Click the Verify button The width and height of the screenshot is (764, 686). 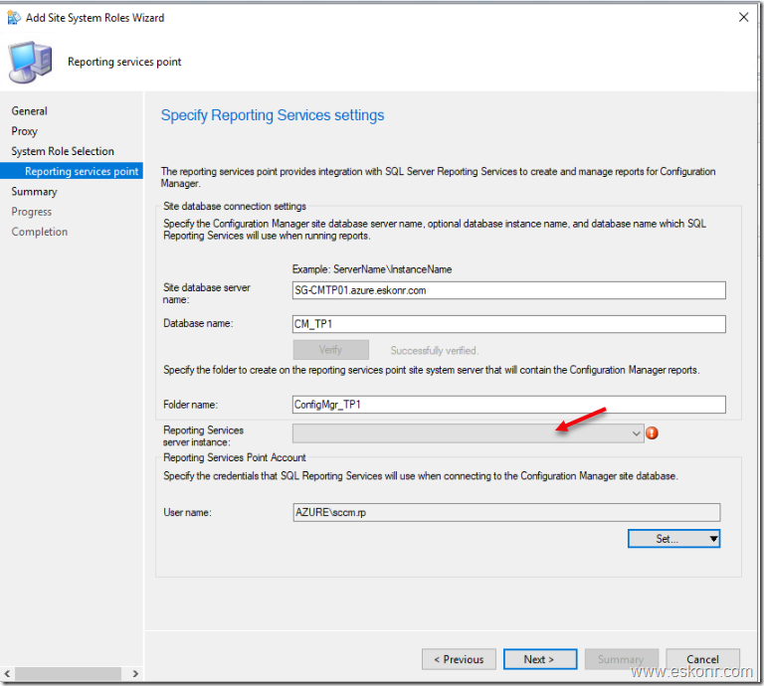click(x=330, y=350)
